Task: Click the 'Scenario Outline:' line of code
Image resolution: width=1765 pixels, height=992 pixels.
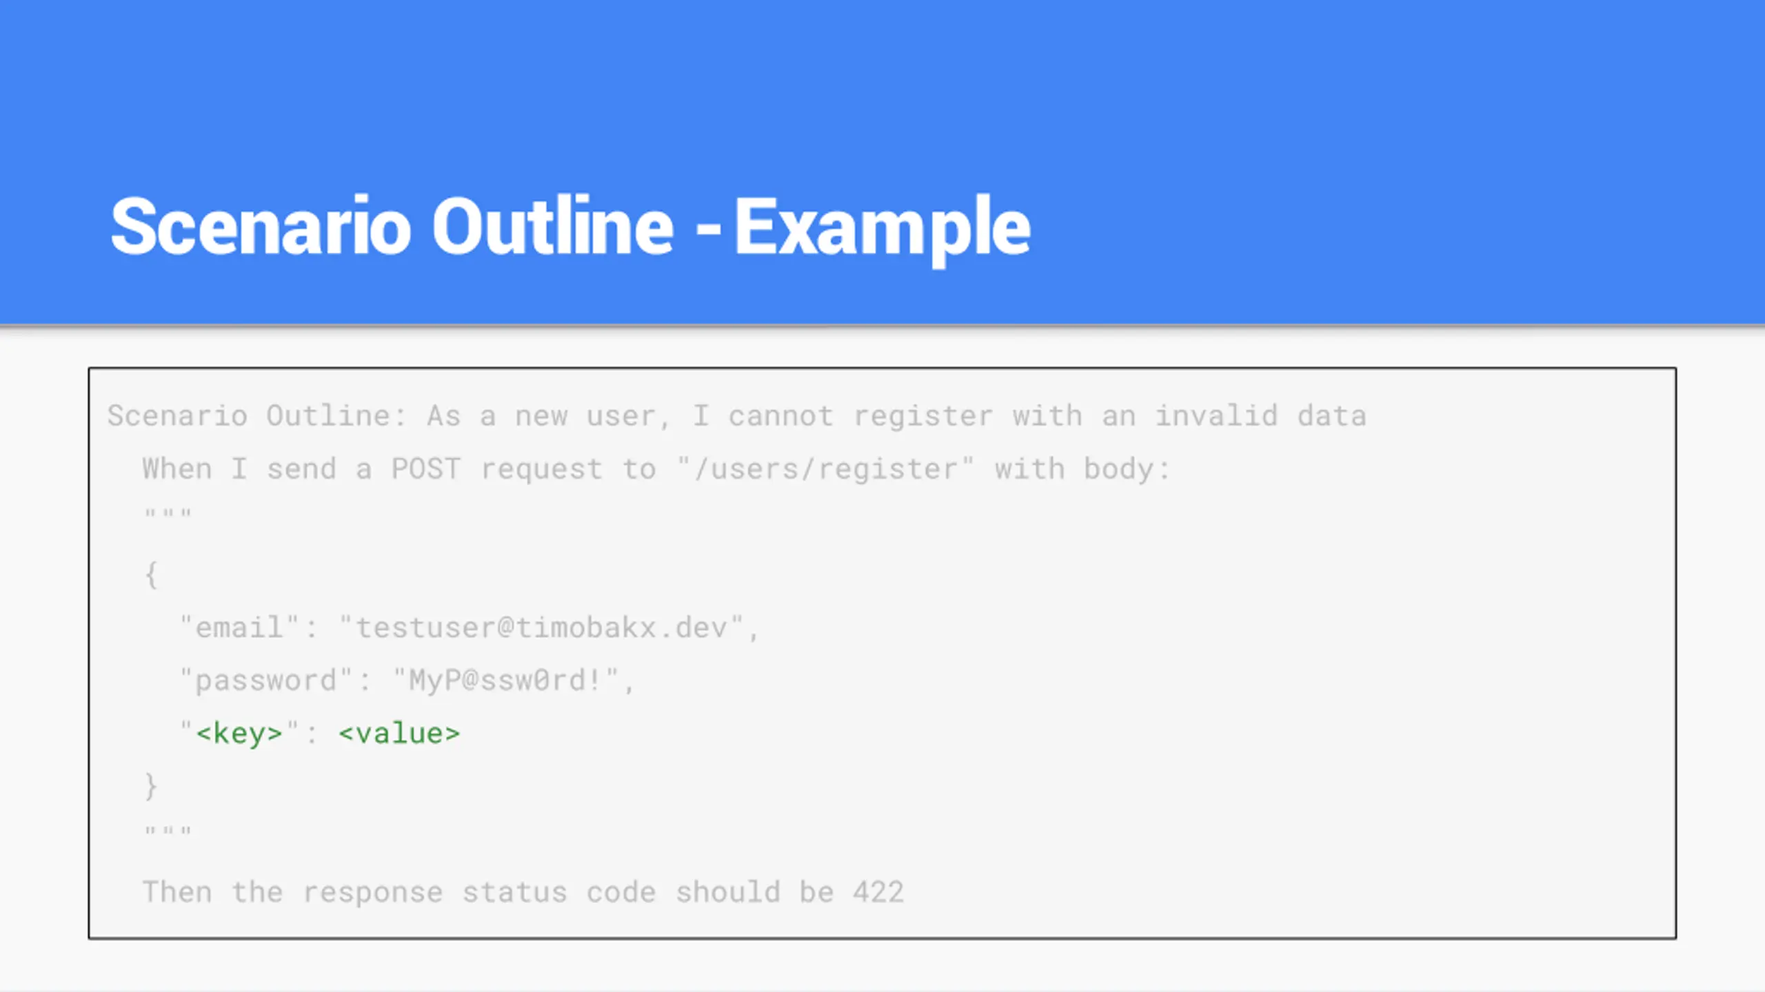Action: pos(736,416)
